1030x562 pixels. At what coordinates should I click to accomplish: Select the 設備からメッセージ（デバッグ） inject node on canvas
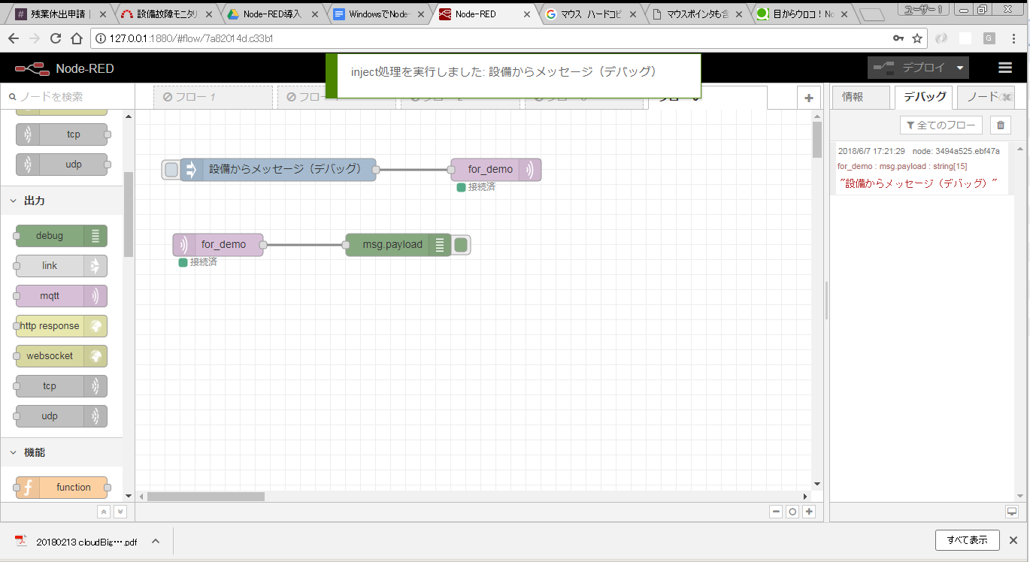(278, 170)
